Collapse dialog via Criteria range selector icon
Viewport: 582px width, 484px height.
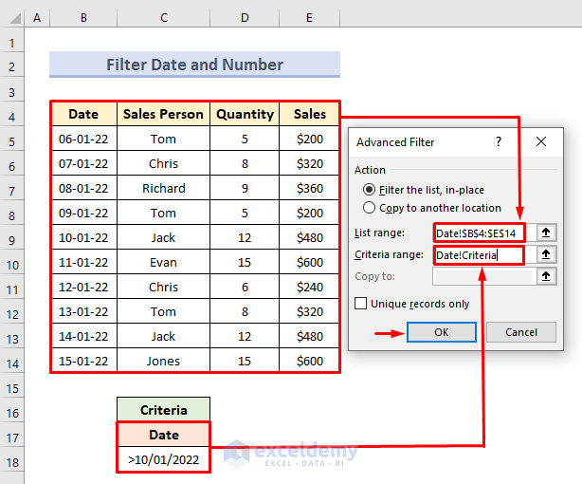click(x=546, y=254)
